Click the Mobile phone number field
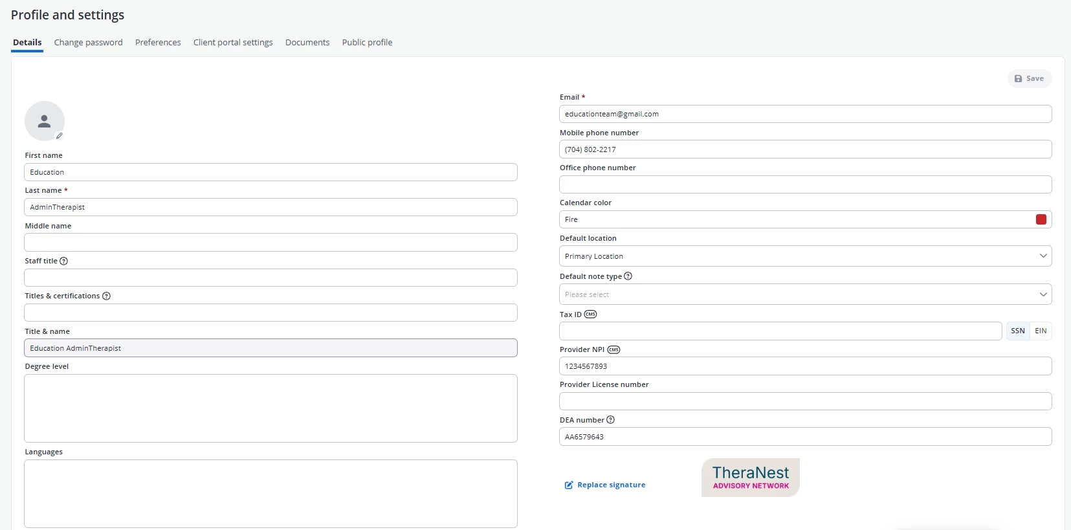 [805, 149]
